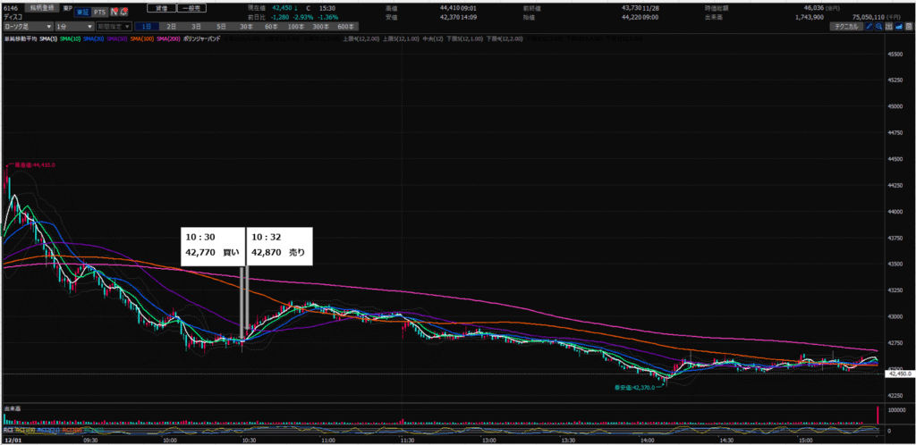Image resolution: width=916 pixels, height=445 pixels.
Task: Click the drawing pencil tool icon
Action: pos(869,28)
